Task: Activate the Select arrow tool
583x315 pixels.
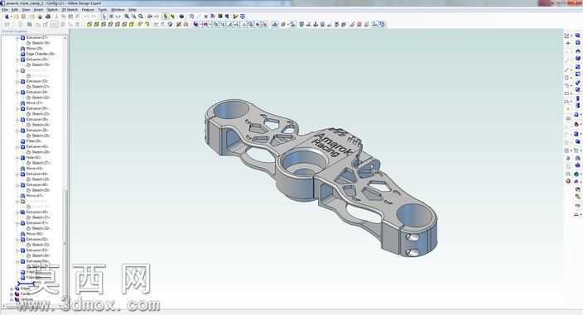Action: click(104, 17)
